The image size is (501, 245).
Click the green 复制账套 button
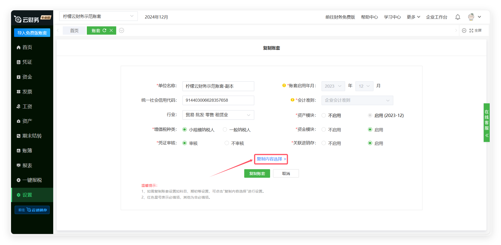click(x=257, y=173)
